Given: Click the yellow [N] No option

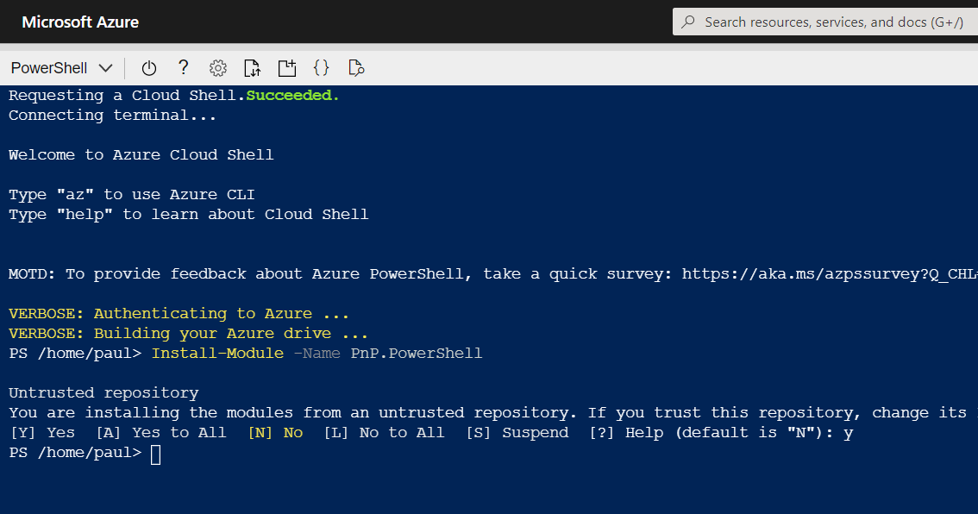Looking at the screenshot, I should pyautogui.click(x=275, y=433).
